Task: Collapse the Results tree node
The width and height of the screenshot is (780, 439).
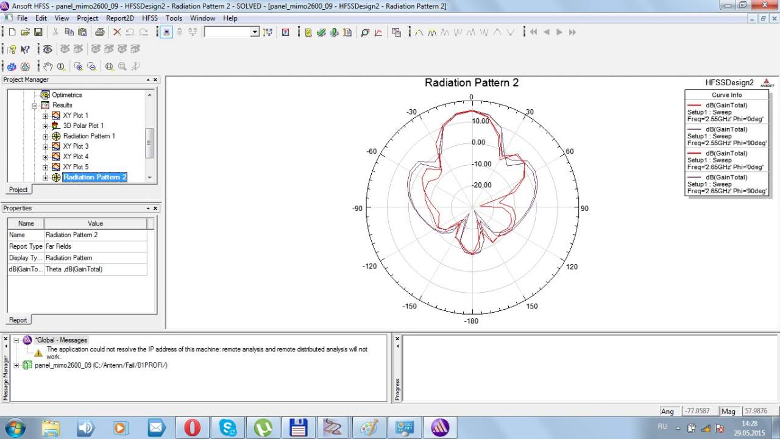Action: pos(35,105)
